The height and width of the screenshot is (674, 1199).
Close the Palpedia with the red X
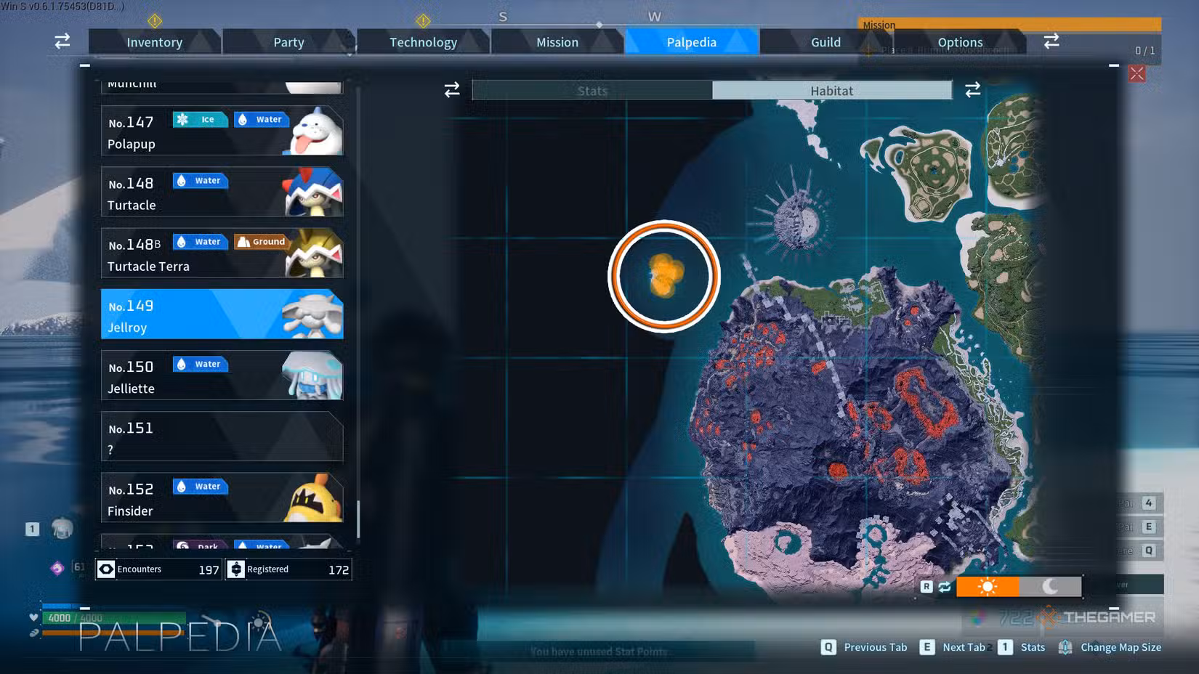click(x=1137, y=73)
